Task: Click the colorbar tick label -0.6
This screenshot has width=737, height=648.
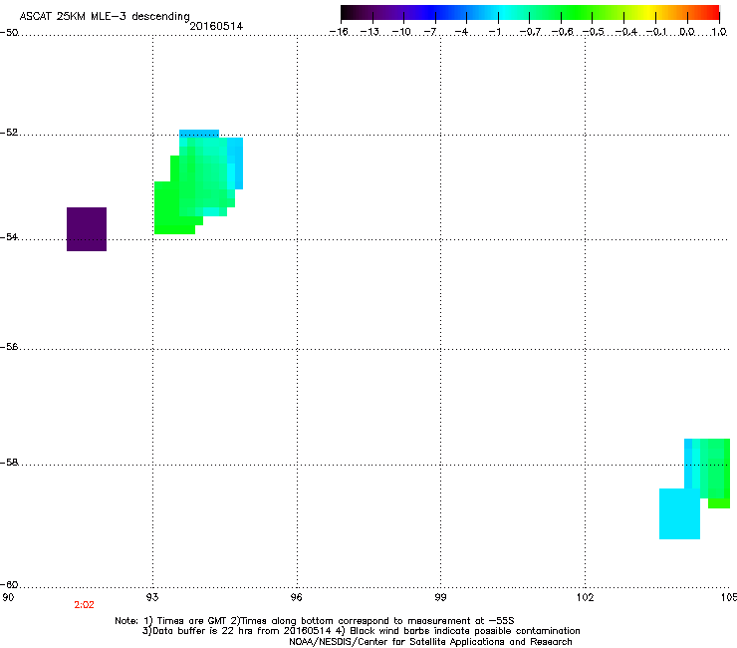Action: (x=562, y=32)
